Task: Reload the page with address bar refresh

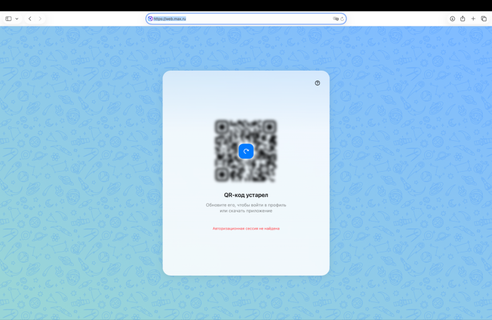Action: pyautogui.click(x=343, y=19)
